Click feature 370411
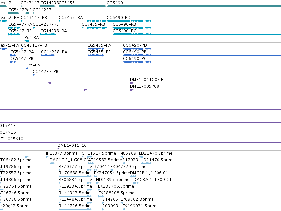281x211 pixels. click(102, 167)
